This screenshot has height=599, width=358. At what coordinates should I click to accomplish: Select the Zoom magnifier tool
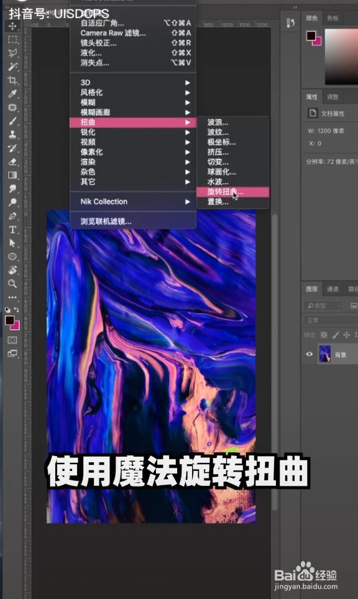click(12, 283)
